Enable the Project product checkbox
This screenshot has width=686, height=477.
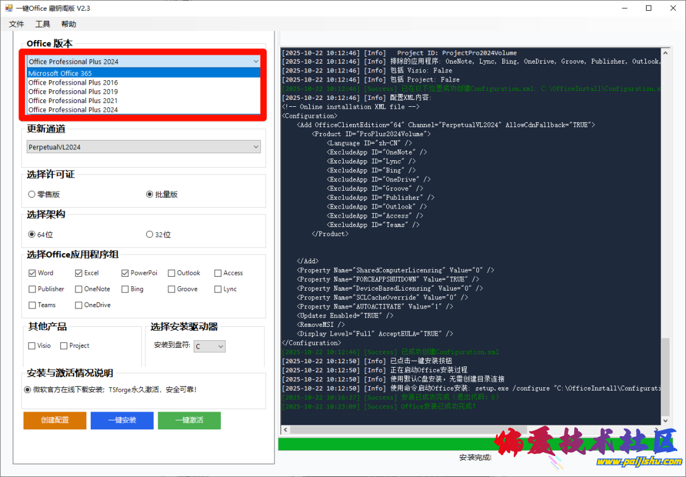(x=64, y=346)
